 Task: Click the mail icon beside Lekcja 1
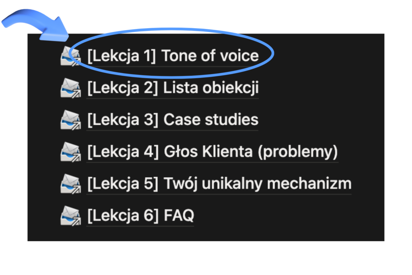(70, 56)
